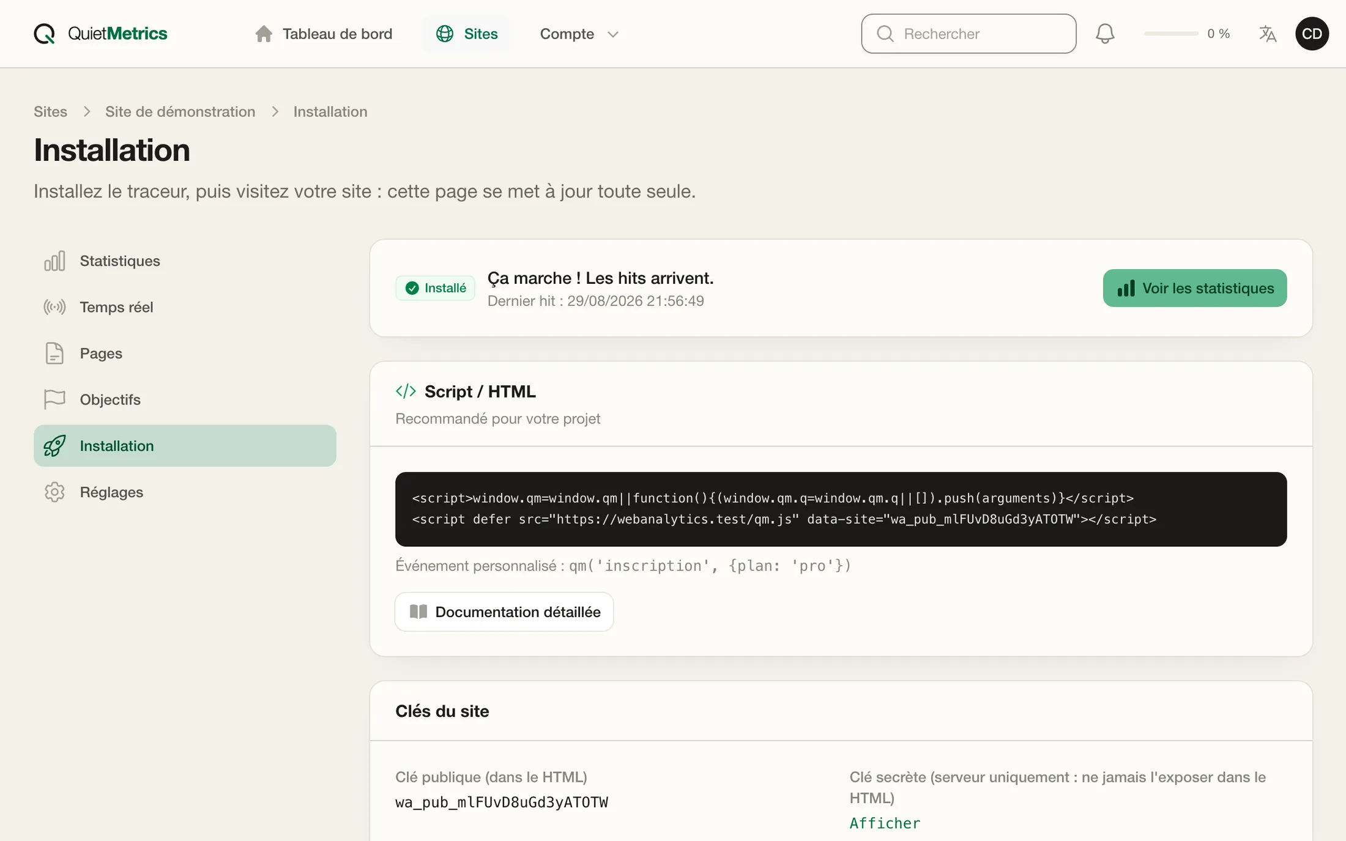1346x841 pixels.
Task: Click the Sites breadcrumb link
Action: point(50,111)
